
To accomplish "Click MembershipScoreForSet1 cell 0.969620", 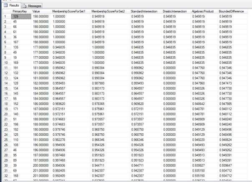I will coord(71,104).
